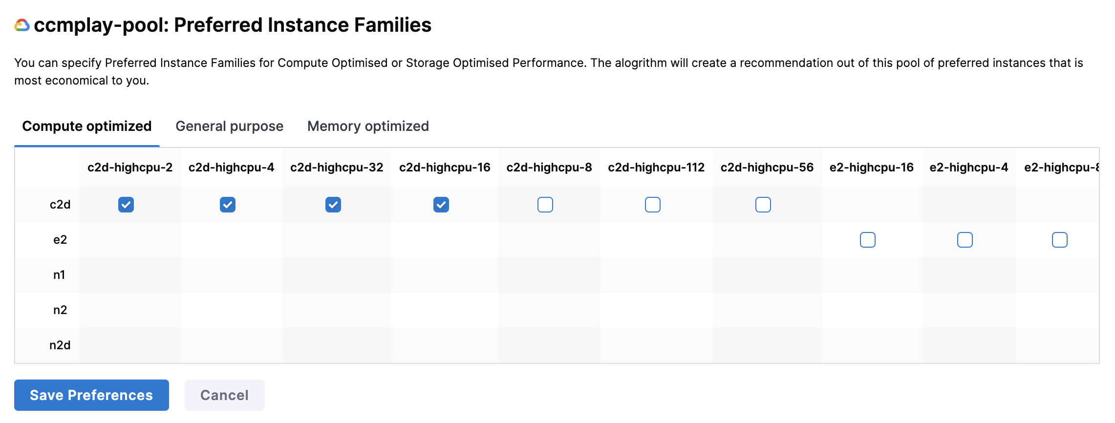Image resolution: width=1115 pixels, height=423 pixels.
Task: Click the Save Preferences button
Action: [x=91, y=395]
